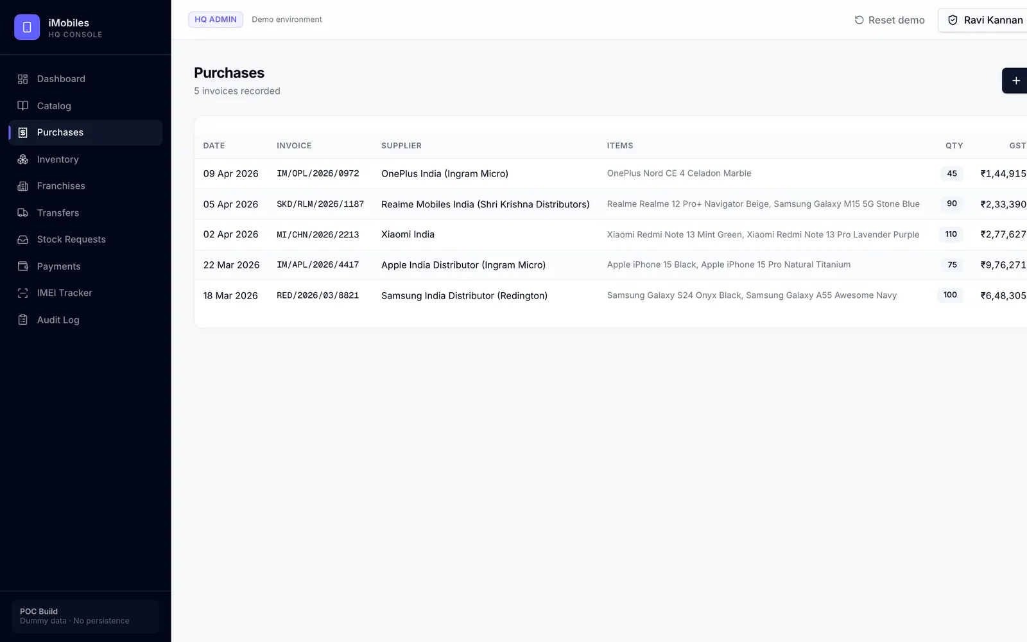Open Transfers from the sidebar
This screenshot has height=642, width=1027.
[x=85, y=213]
